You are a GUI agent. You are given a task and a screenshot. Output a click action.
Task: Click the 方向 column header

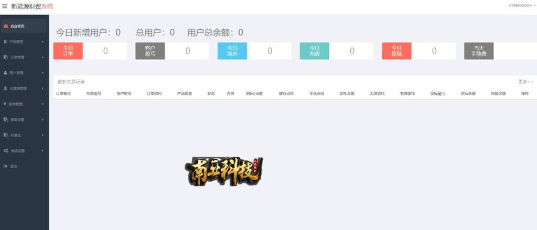[231, 93]
